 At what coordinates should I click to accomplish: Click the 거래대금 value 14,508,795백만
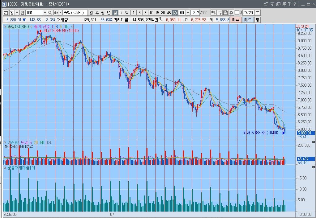(145, 20)
